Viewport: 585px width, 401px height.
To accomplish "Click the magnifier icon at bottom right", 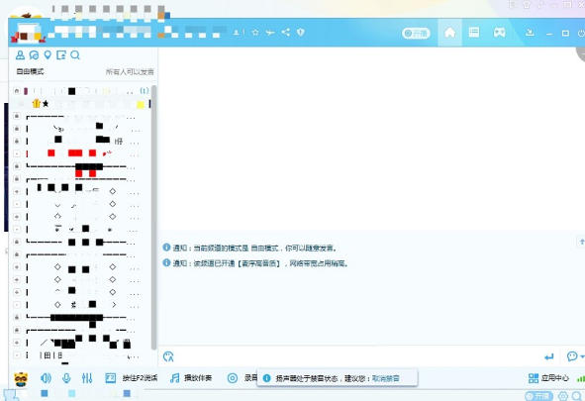I will pos(577,396).
